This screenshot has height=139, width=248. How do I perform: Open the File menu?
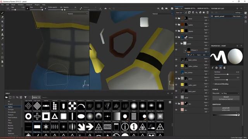2,5
